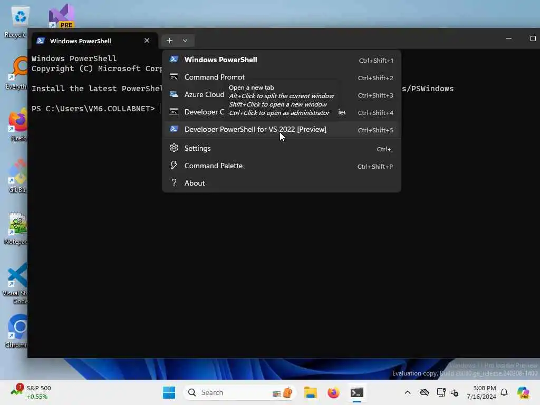
Task: Open Firefox desktop shortcut
Action: (18, 124)
